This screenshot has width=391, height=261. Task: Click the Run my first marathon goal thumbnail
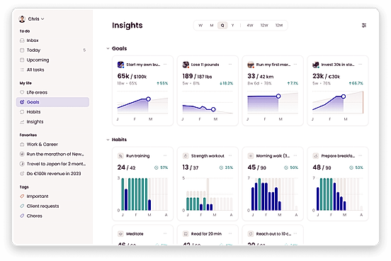click(x=251, y=65)
